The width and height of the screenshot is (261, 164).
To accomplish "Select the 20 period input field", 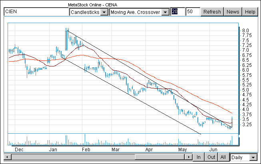I will tap(178, 12).
